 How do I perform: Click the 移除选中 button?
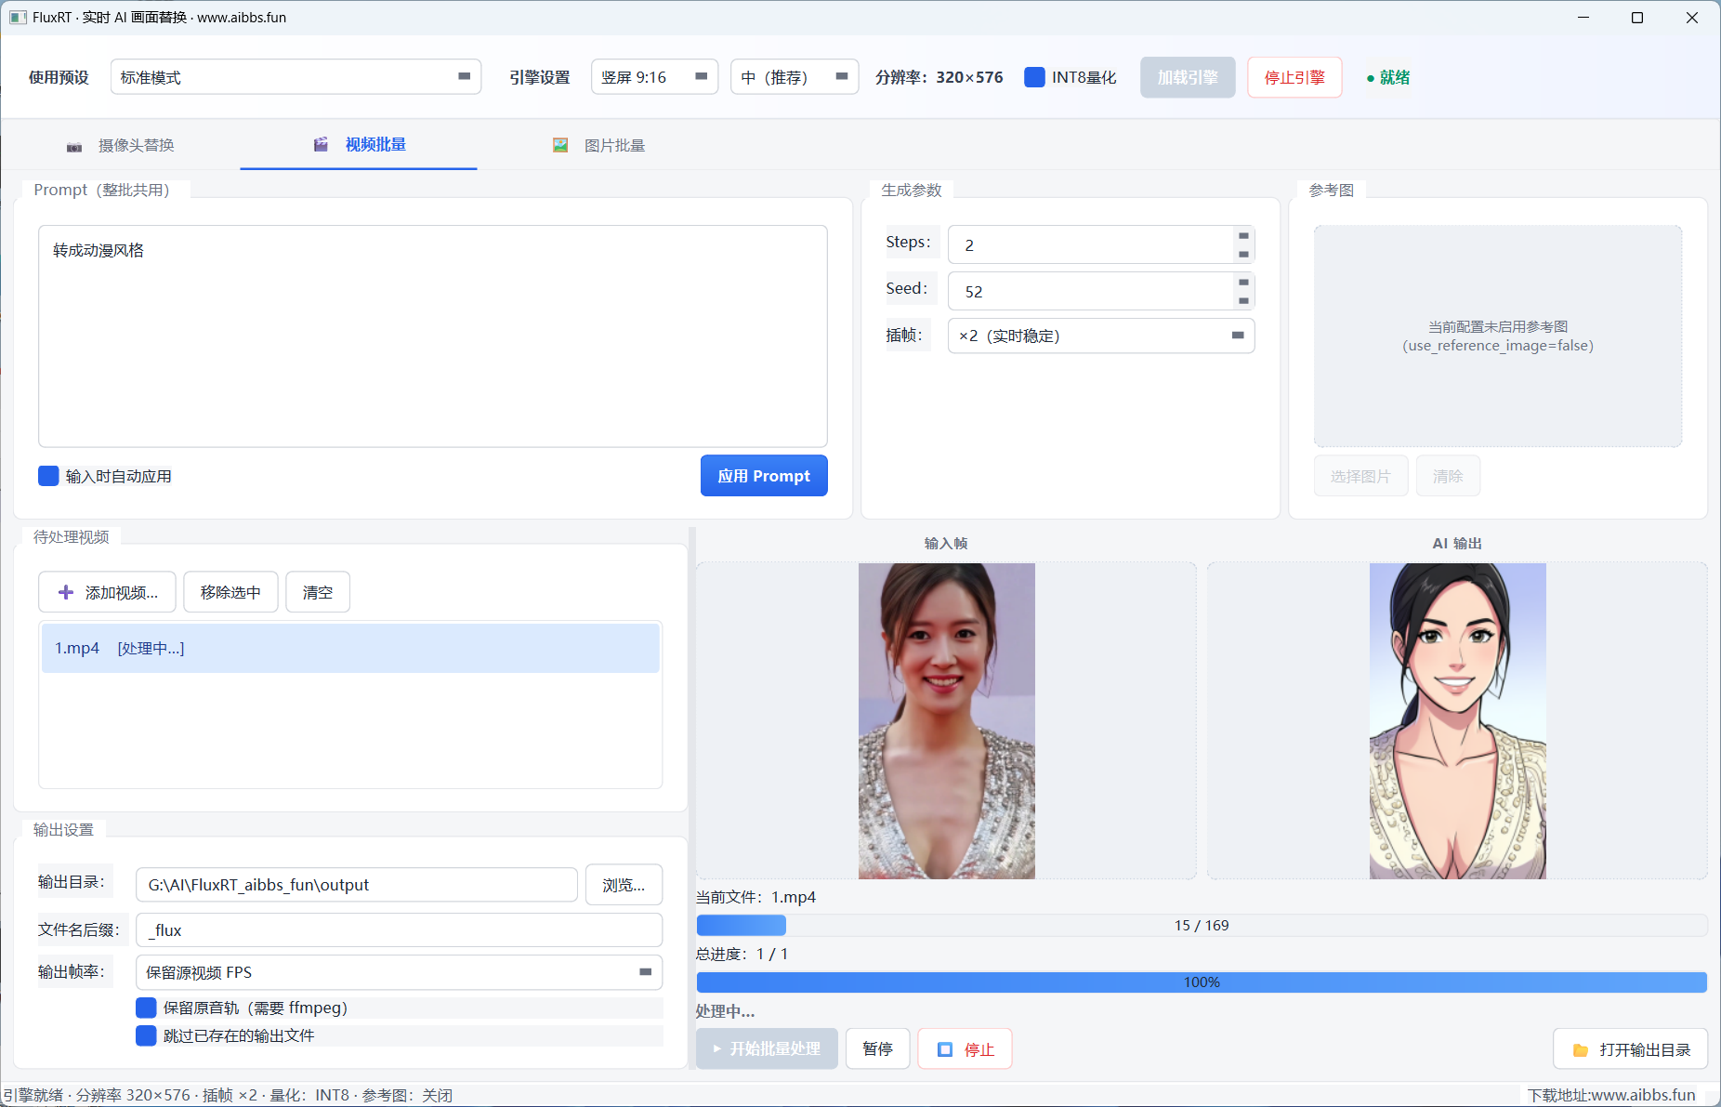coord(230,592)
